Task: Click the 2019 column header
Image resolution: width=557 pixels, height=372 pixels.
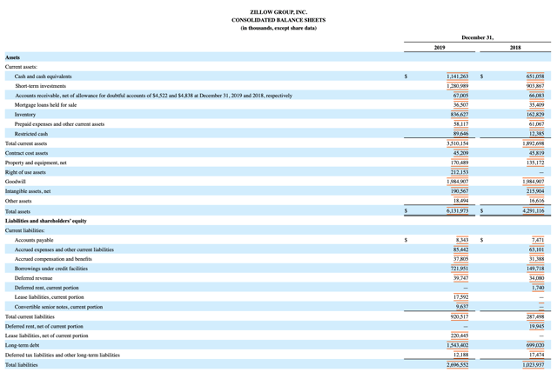Action: [440, 48]
